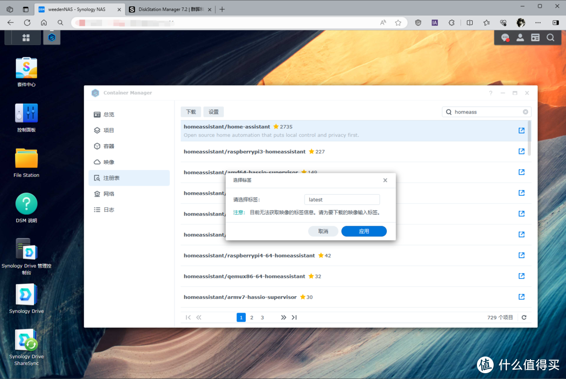This screenshot has width=566, height=379.
Task: Click the DSM search magnifier icon
Action: [x=550, y=38]
